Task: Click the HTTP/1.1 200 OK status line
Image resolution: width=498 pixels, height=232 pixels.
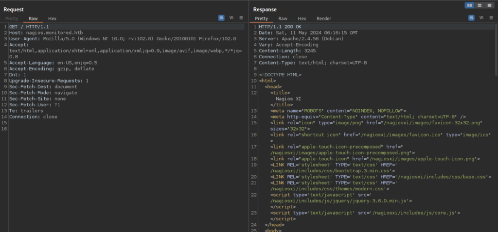Action: (280, 26)
